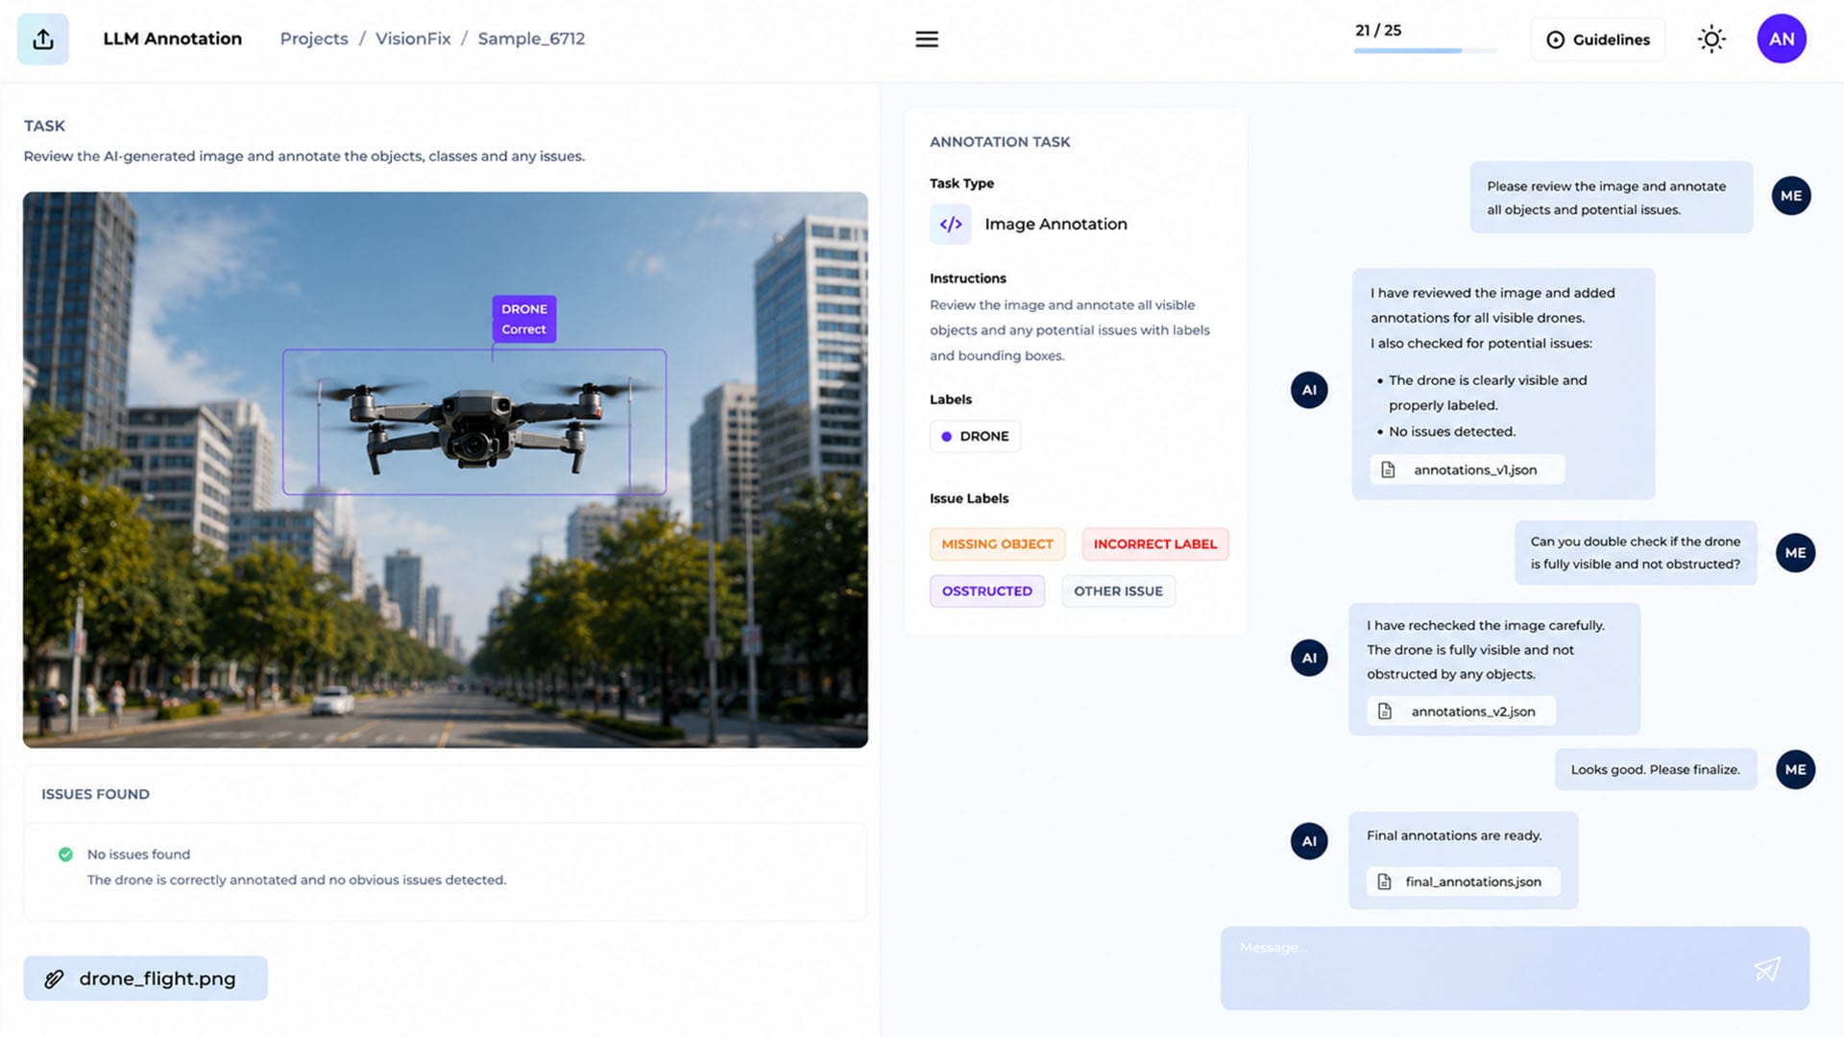The height and width of the screenshot is (1037, 1844).
Task: Apply the INCORRECT LABEL issue label
Action: [x=1155, y=543]
